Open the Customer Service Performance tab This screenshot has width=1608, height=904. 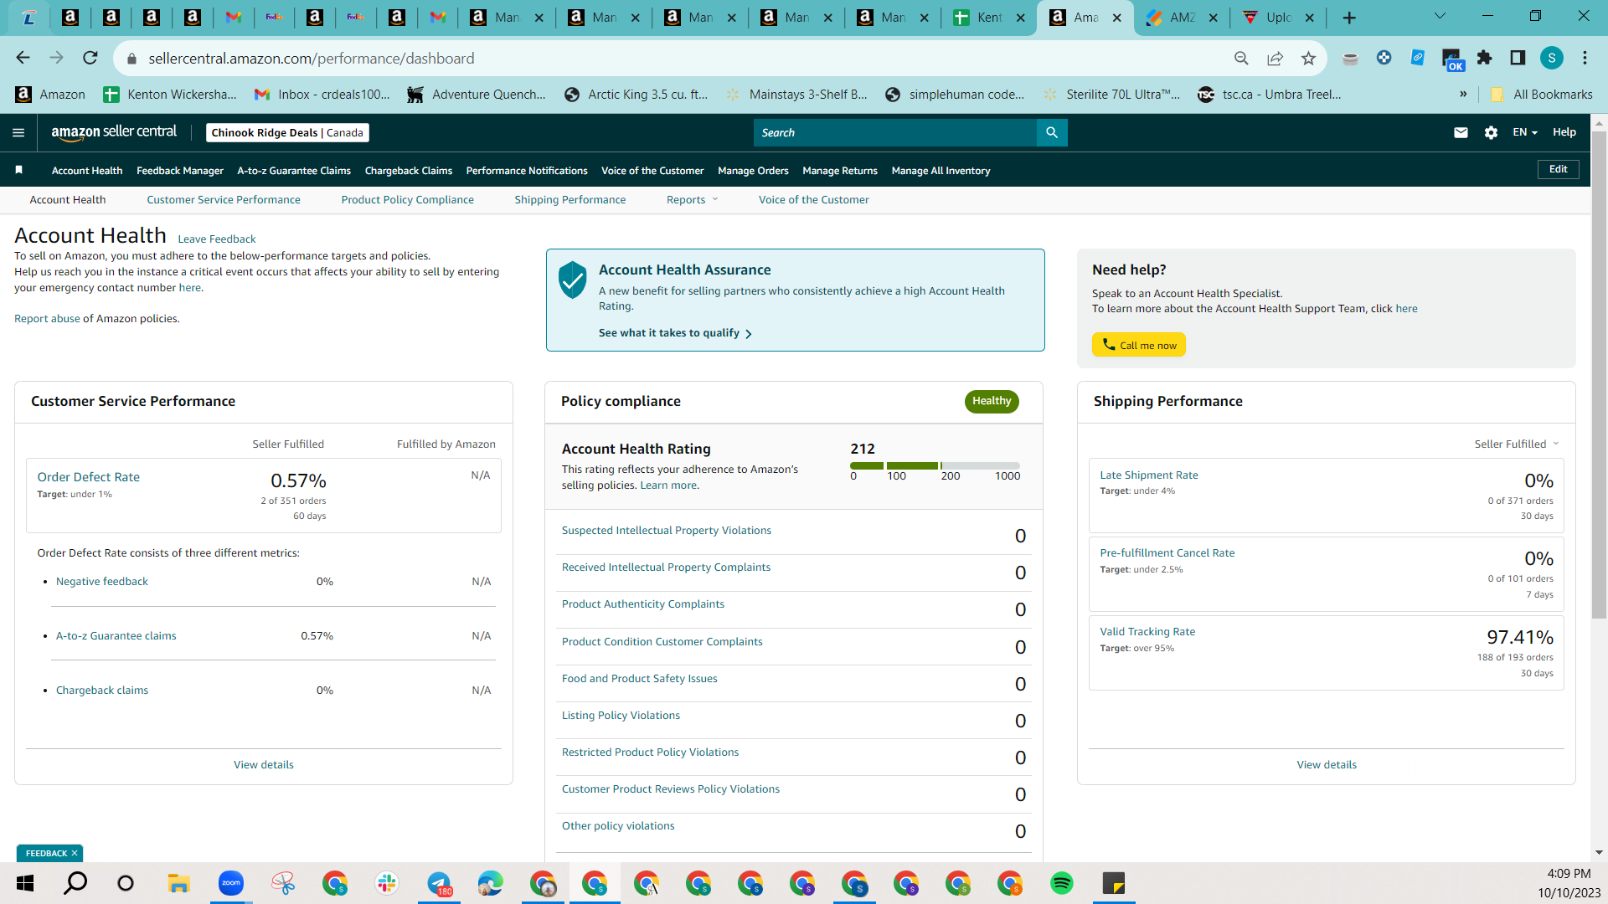[224, 199]
